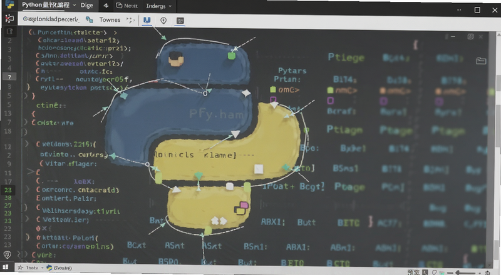Select highlighted line number 7 in gutter
501x275 pixels.
(x=9, y=77)
